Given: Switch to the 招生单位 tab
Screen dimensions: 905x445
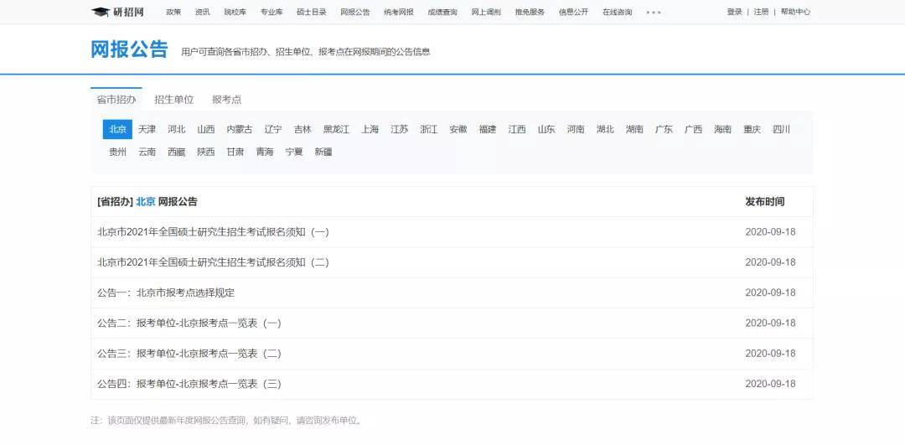Looking at the screenshot, I should coord(173,99).
